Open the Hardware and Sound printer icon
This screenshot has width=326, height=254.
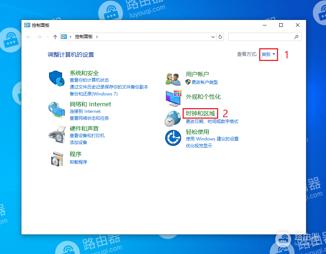point(57,135)
